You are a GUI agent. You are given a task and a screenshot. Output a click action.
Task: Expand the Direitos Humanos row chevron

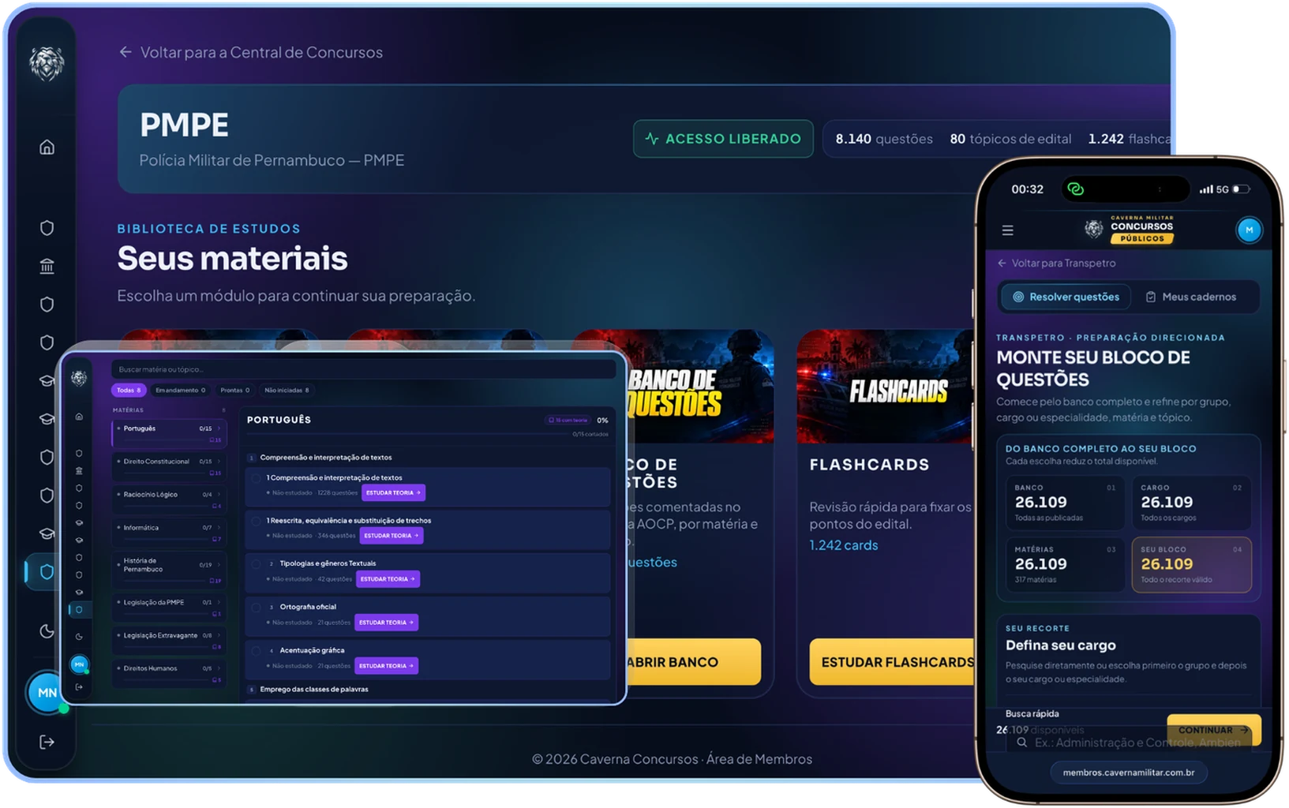(x=219, y=669)
